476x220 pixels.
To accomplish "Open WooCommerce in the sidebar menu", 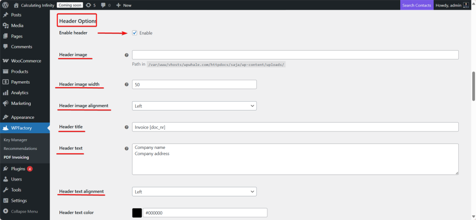I will (26, 61).
